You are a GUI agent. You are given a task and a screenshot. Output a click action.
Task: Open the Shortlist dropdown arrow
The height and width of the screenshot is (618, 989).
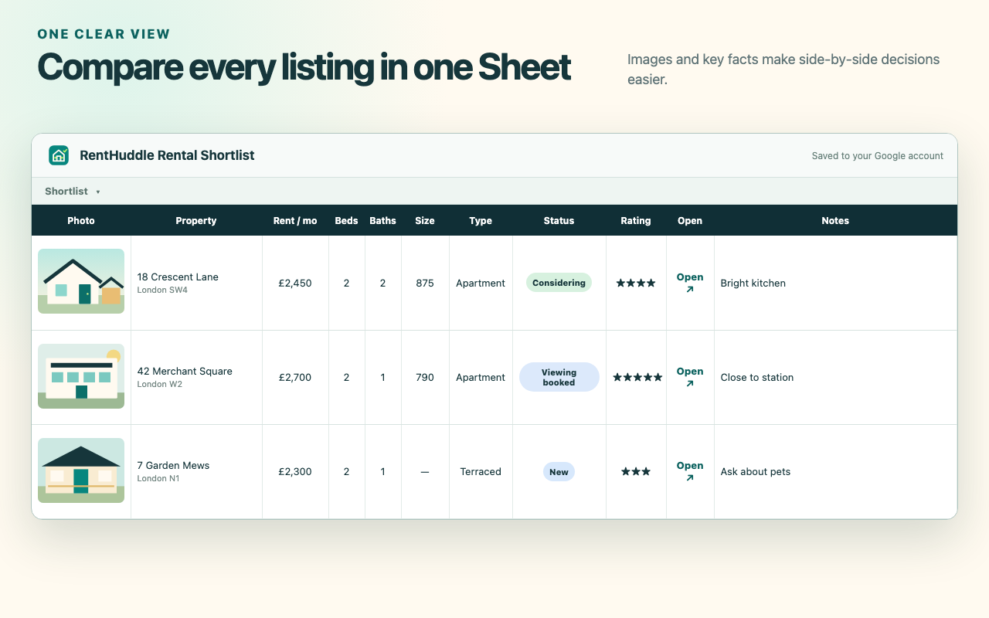pos(98,192)
